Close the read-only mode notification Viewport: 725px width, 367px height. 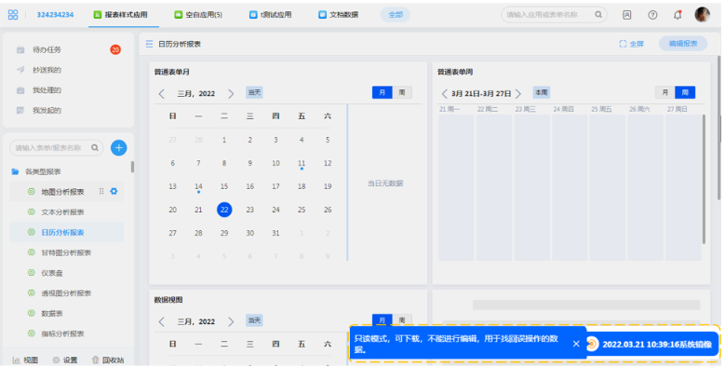click(x=576, y=344)
